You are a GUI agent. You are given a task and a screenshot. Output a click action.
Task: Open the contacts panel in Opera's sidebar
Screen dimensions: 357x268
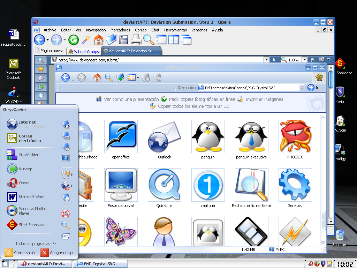41,87
